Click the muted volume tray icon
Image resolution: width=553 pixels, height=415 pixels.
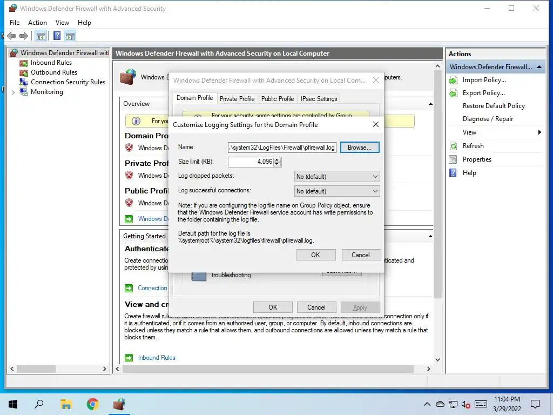click(466, 404)
